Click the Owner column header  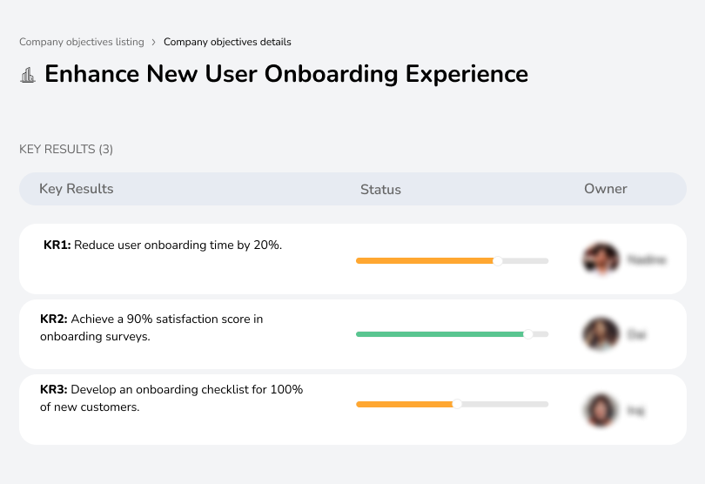point(605,189)
